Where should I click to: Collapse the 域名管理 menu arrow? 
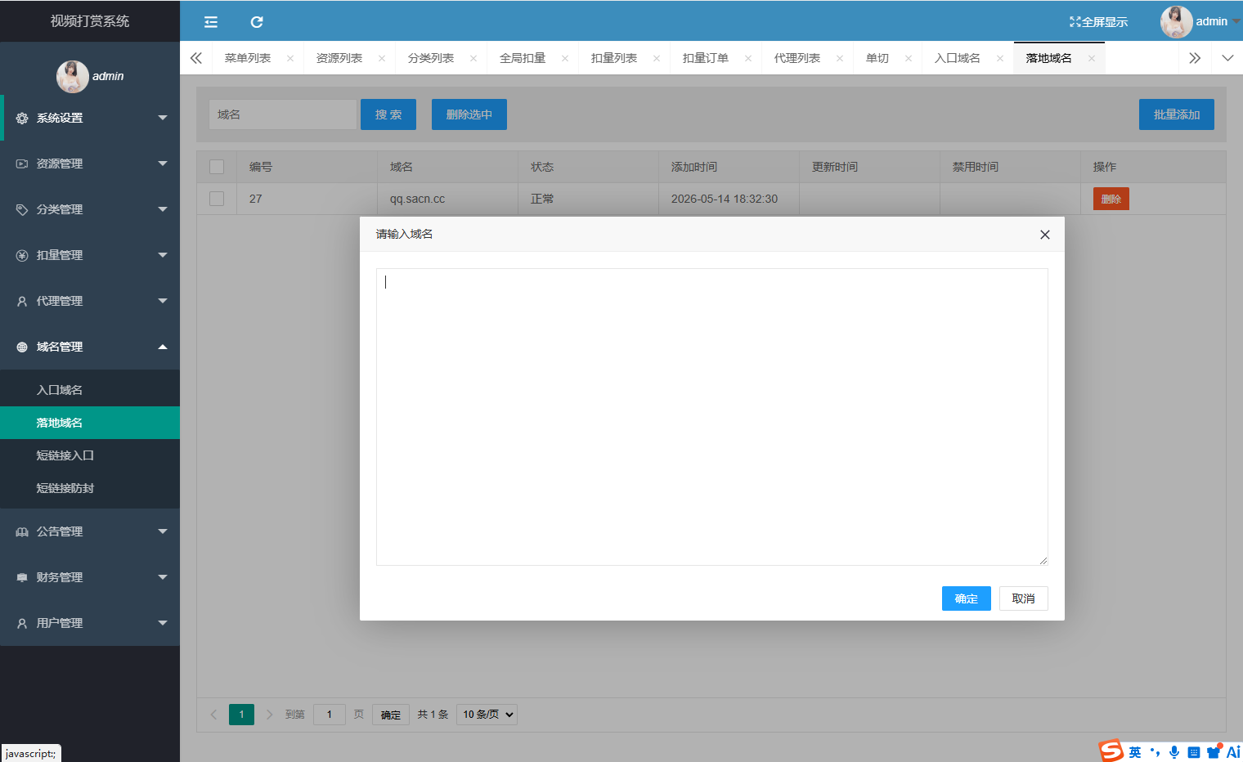click(x=163, y=347)
